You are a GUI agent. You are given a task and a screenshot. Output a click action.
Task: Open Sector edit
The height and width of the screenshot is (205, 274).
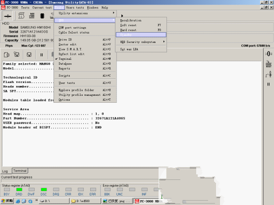point(85,44)
